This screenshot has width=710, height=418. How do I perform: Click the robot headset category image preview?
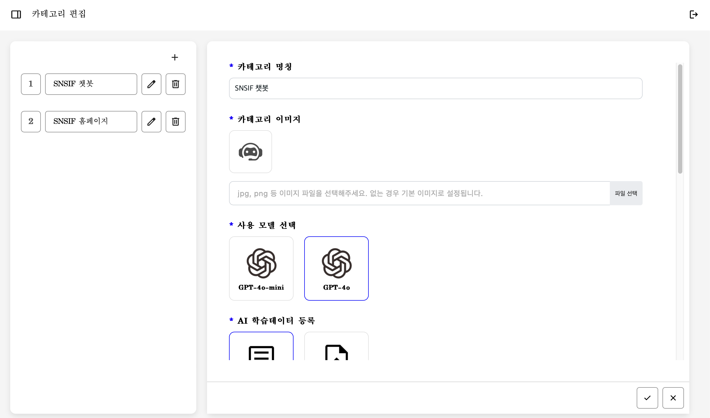click(250, 152)
